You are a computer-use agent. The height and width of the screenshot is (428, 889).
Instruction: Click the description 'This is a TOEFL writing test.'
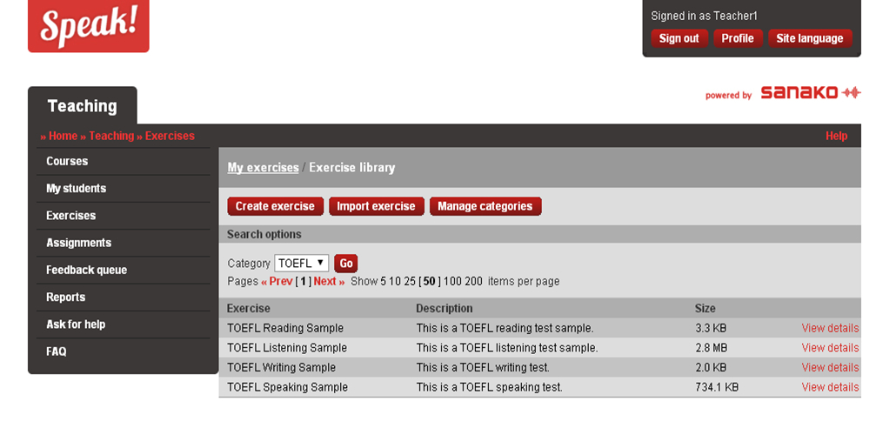coord(483,367)
